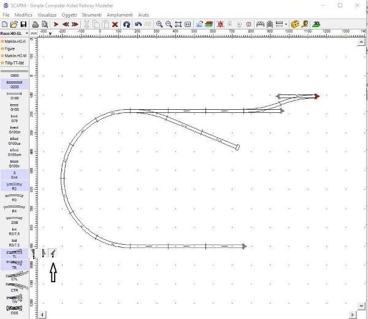Switch to the 3D view icon

tap(315, 24)
